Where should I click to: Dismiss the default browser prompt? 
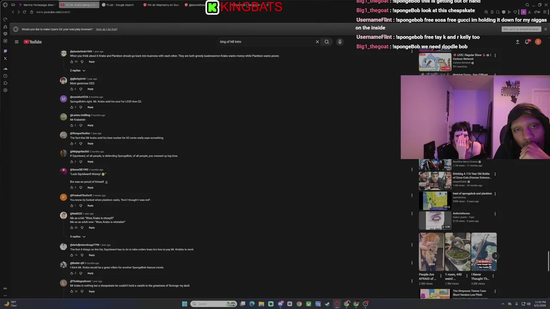pyautogui.click(x=545, y=29)
